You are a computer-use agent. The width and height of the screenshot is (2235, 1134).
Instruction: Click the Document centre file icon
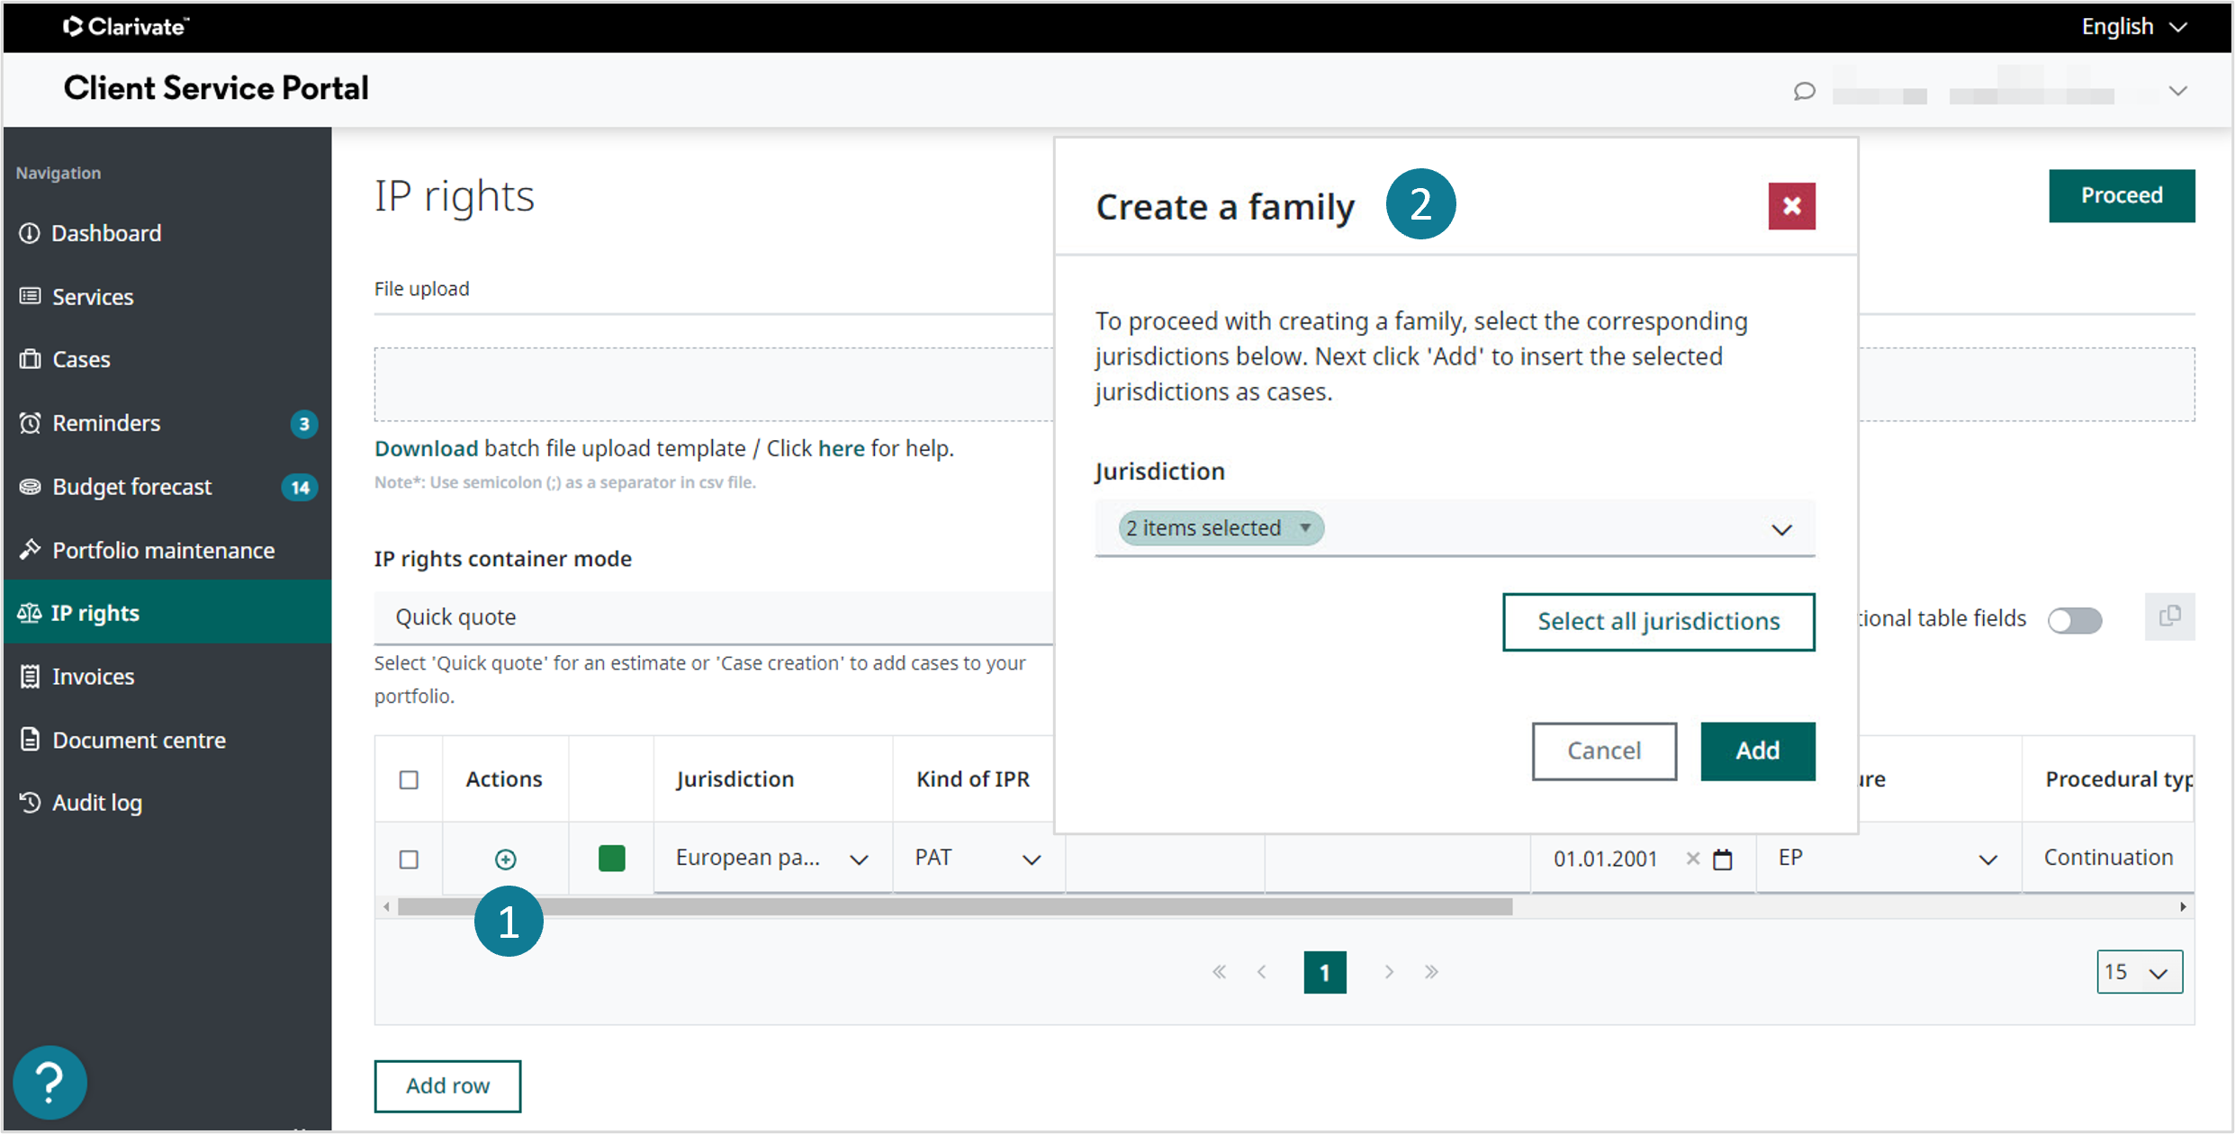click(x=30, y=740)
